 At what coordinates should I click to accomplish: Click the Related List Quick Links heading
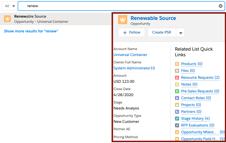click(x=194, y=52)
